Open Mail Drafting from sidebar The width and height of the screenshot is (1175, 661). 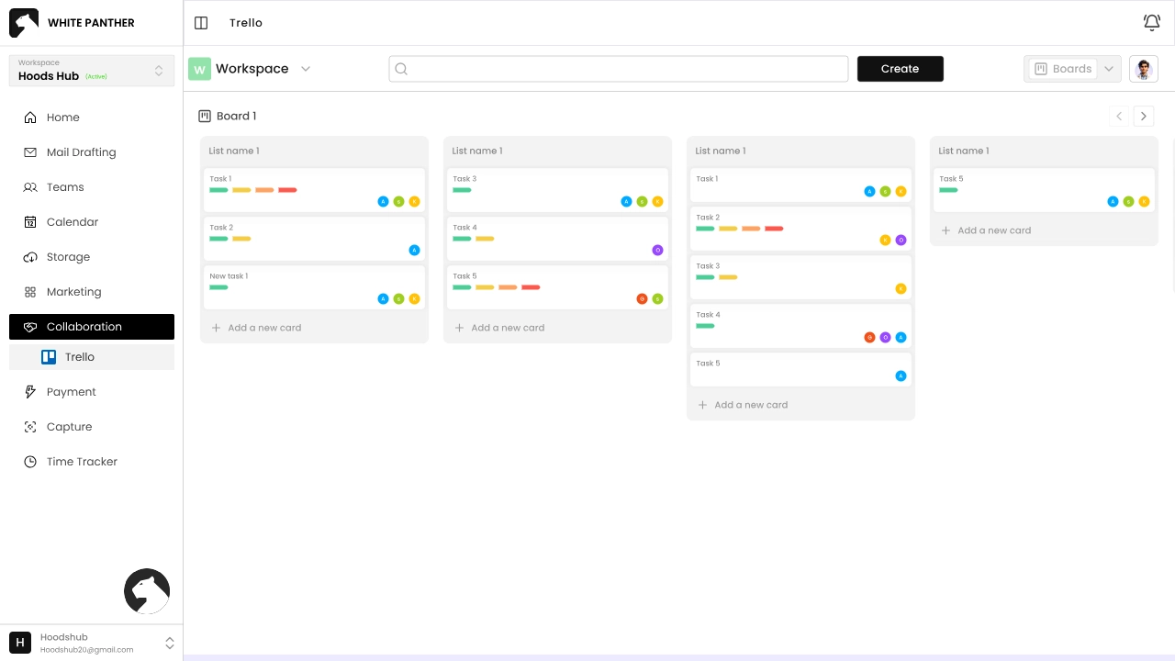[81, 152]
